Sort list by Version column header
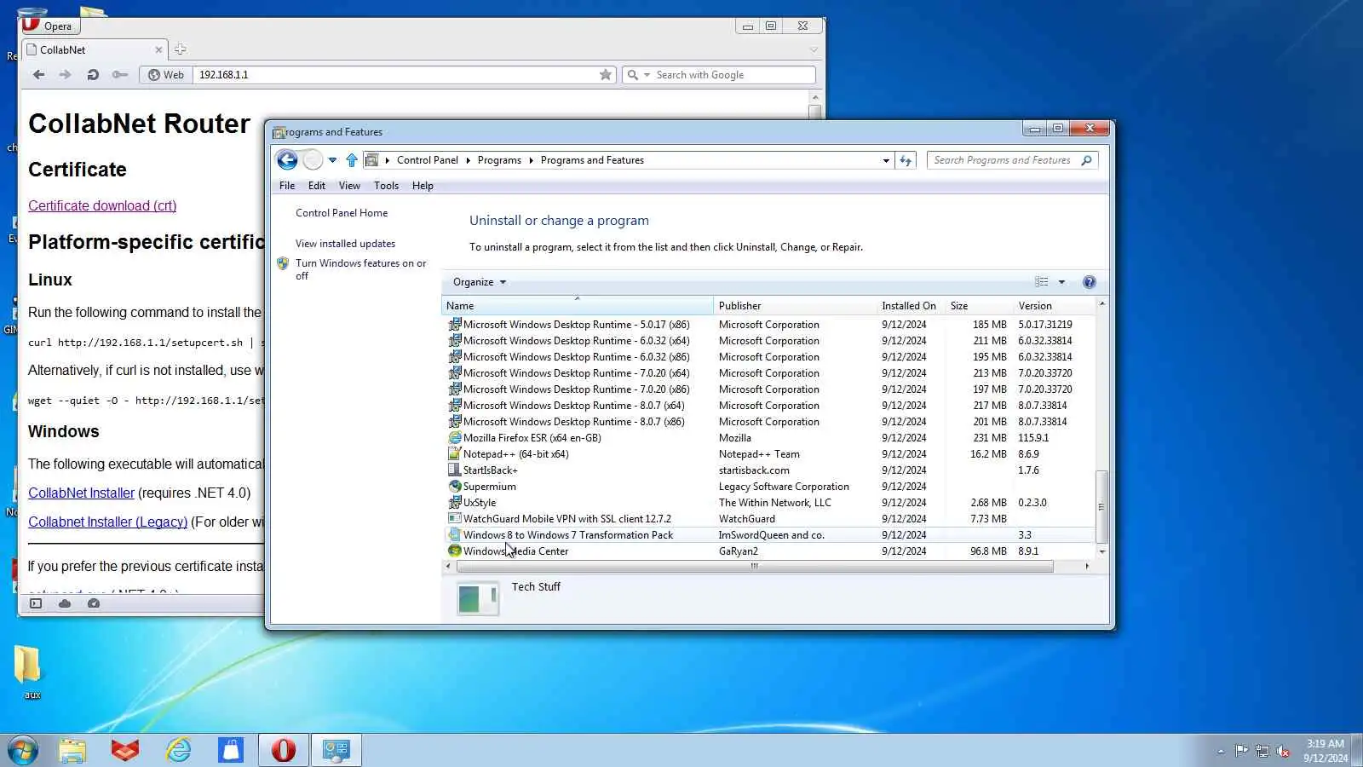 tap(1054, 306)
